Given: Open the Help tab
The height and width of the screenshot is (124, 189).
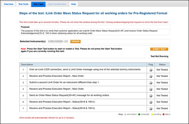Looking at the screenshot, I should [74, 4].
